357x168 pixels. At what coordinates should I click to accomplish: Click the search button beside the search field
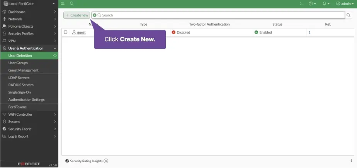point(348,15)
